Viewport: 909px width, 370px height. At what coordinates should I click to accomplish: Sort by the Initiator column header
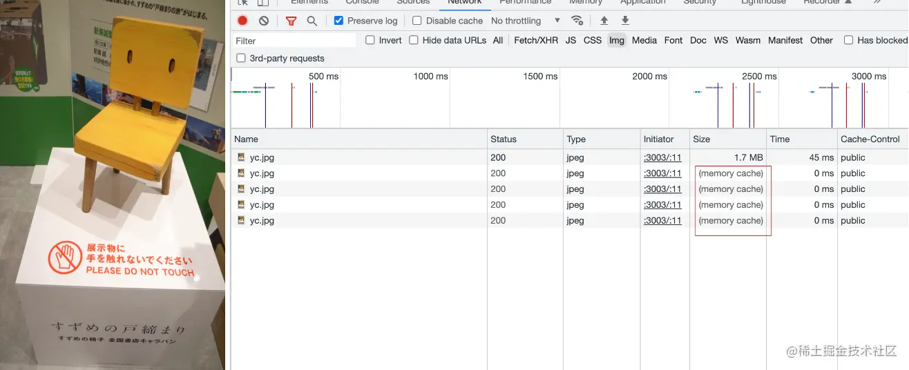coord(664,139)
